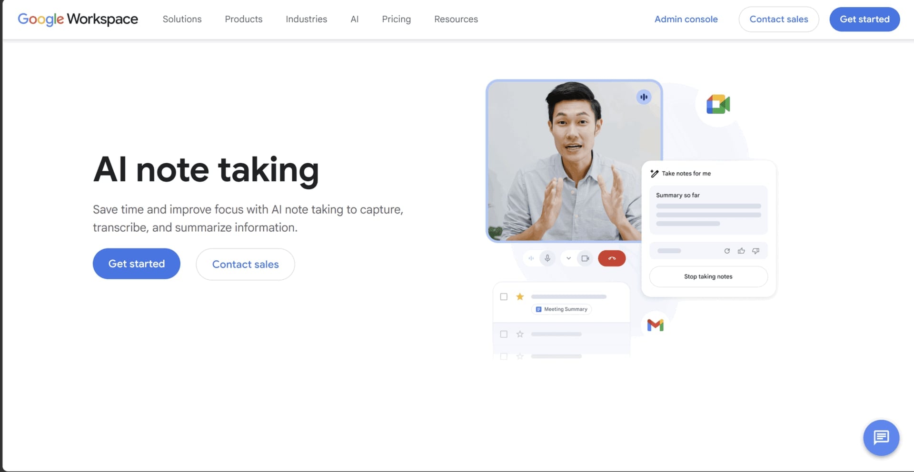Click the pencil sparkle icon beside Take notes

(x=655, y=174)
